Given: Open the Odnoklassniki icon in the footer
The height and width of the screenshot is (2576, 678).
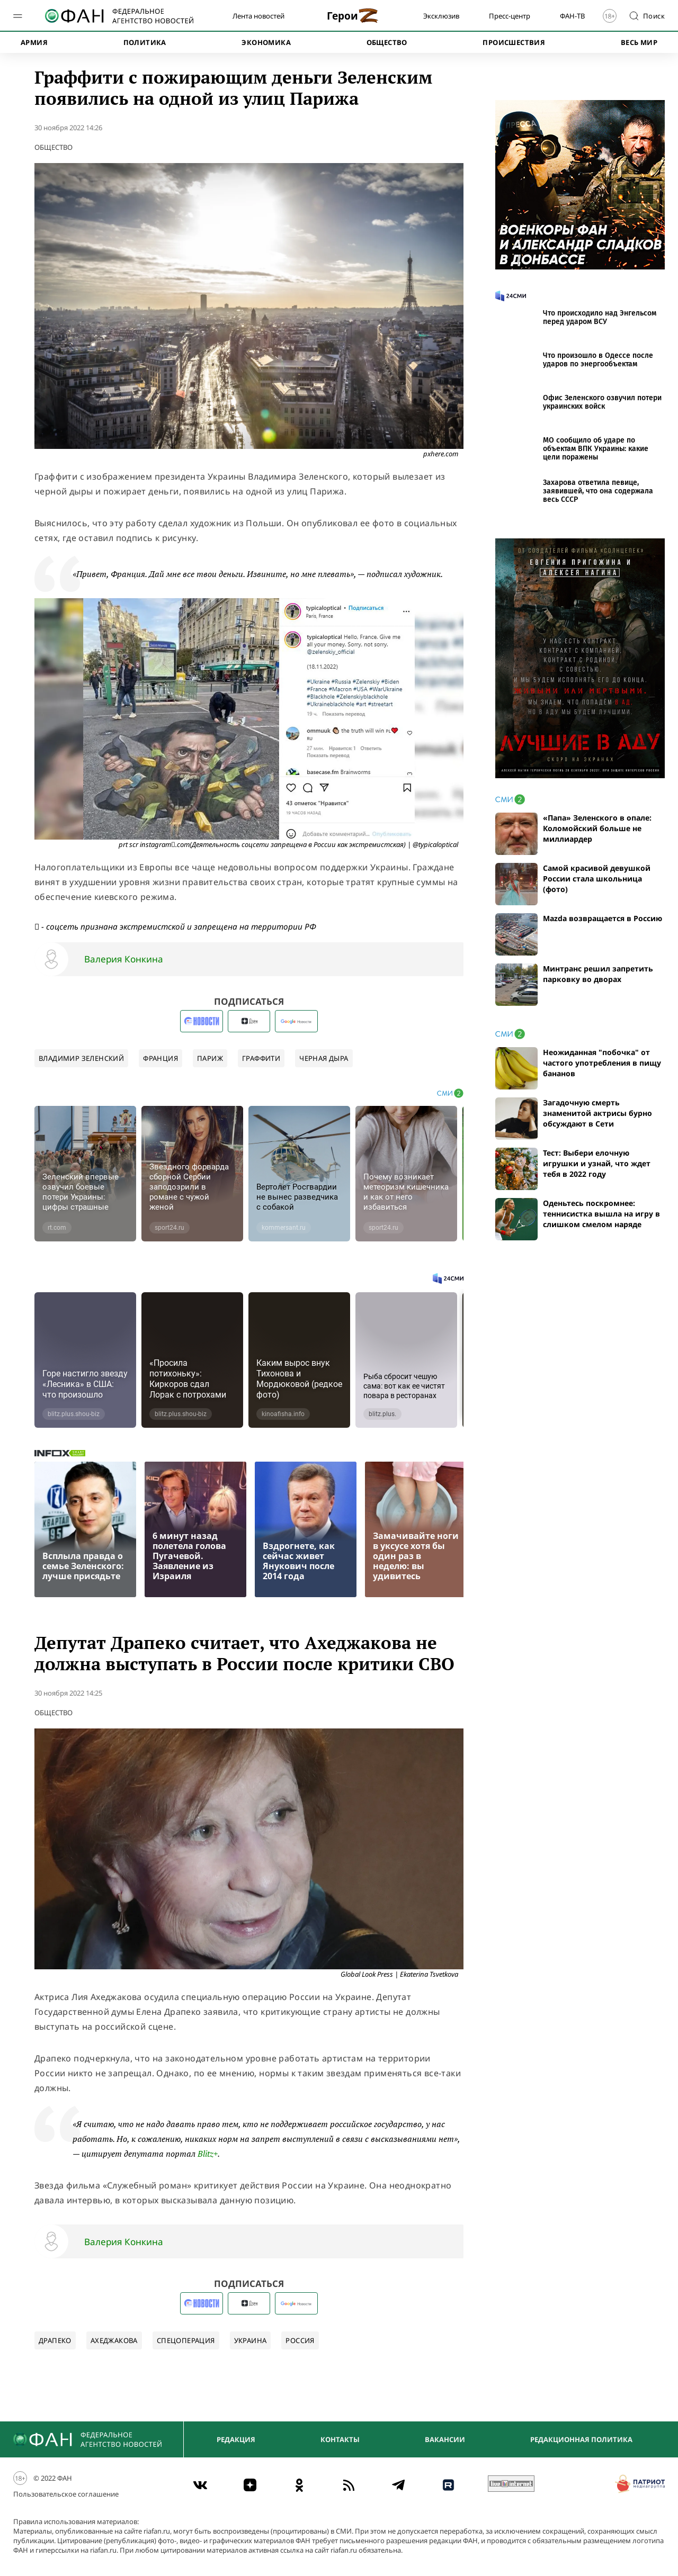Looking at the screenshot, I should click(299, 2484).
